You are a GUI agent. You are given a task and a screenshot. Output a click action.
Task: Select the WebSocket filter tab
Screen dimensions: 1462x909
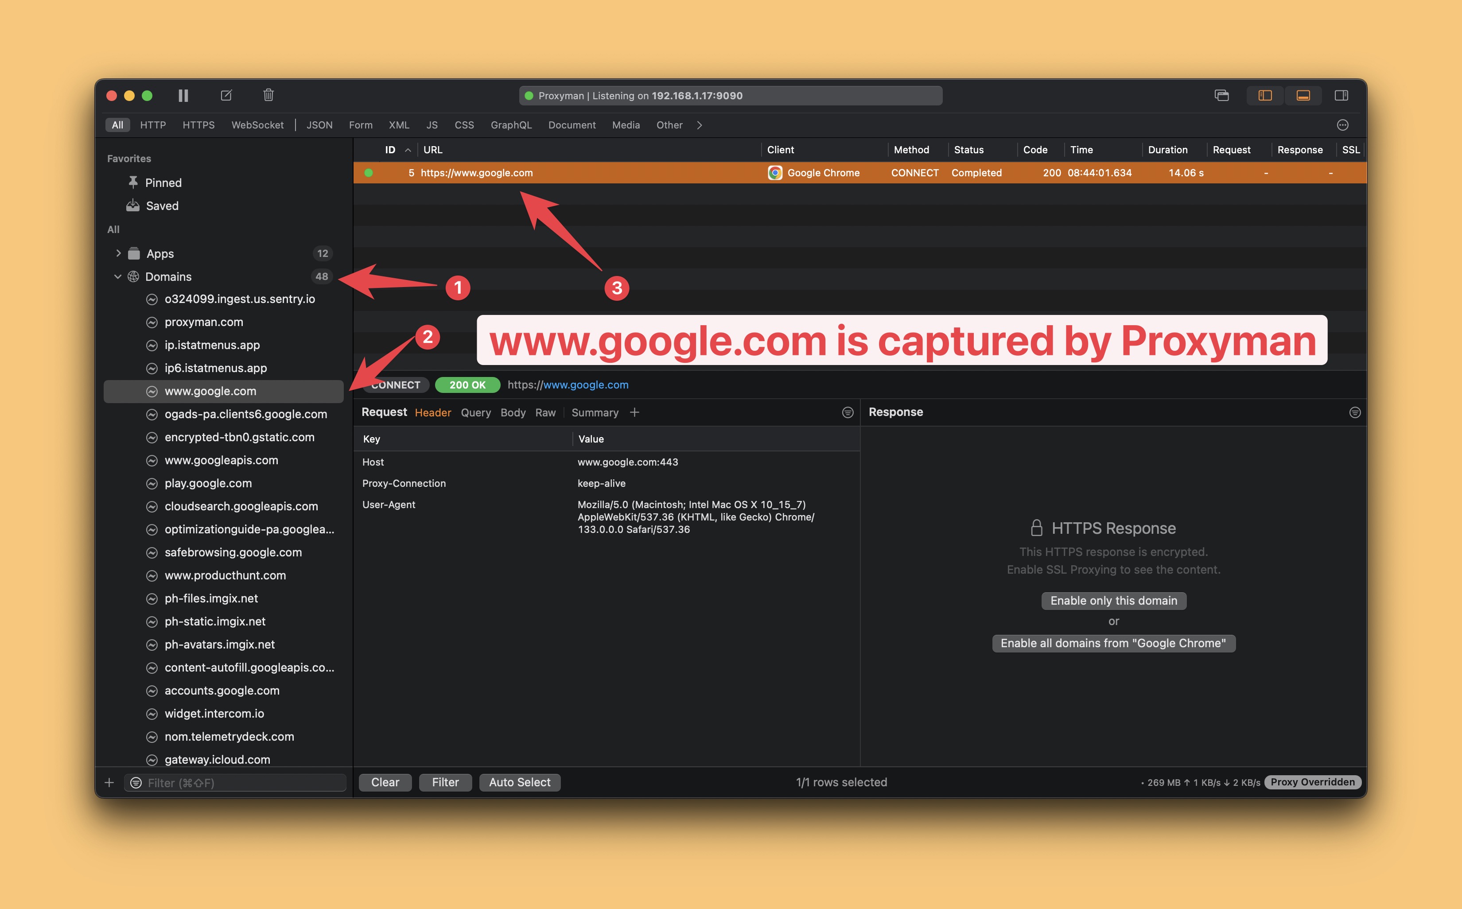coord(257,125)
